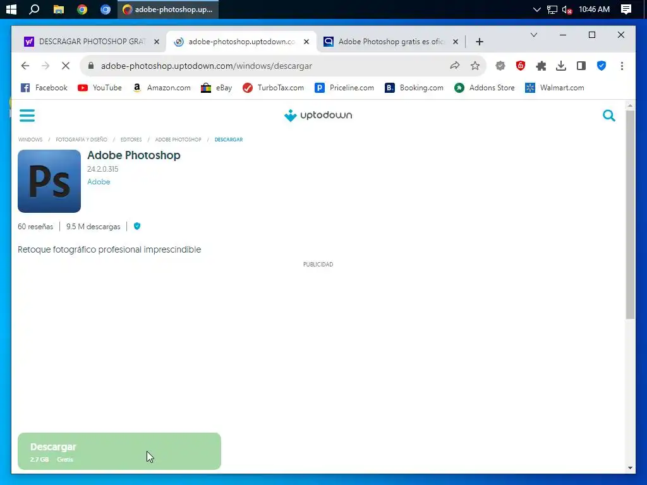Open the Priceline.com bookmark
The height and width of the screenshot is (485, 647).
(x=344, y=88)
